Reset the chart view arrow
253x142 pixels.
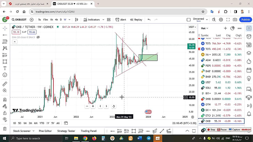(114, 106)
